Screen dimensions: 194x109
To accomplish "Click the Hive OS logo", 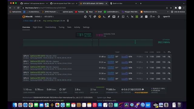I will [27, 17].
